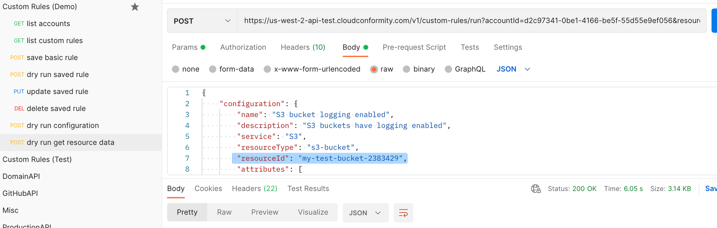Open the 'dry run saved rule' request
This screenshot has height=228, width=717.
point(58,74)
